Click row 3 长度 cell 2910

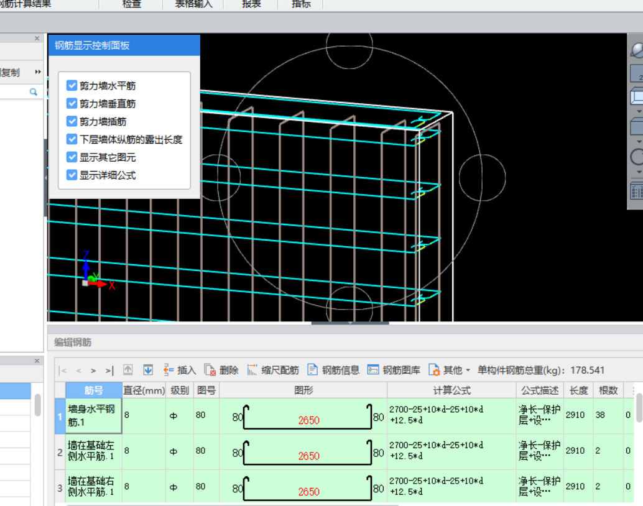coord(578,486)
